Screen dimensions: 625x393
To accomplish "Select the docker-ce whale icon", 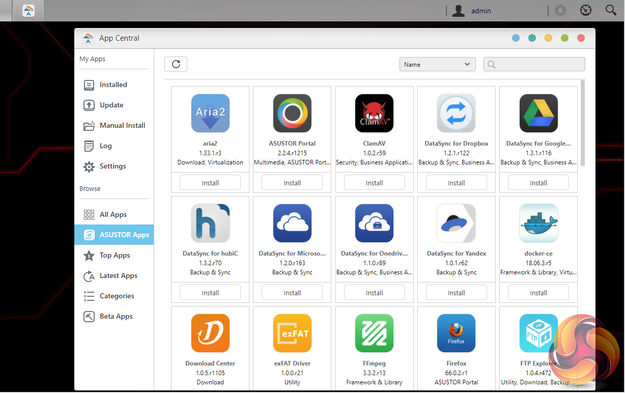I will 538,223.
